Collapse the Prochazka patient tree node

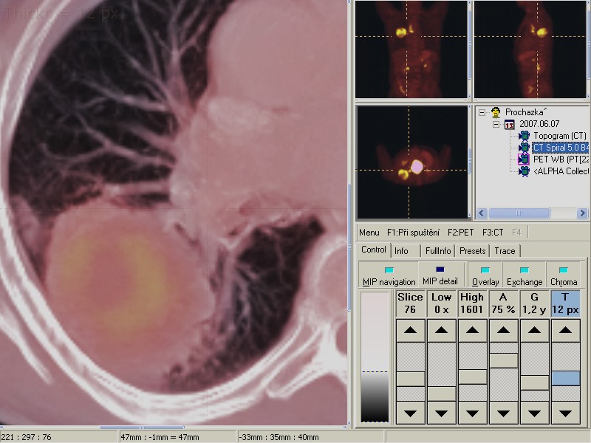point(482,113)
